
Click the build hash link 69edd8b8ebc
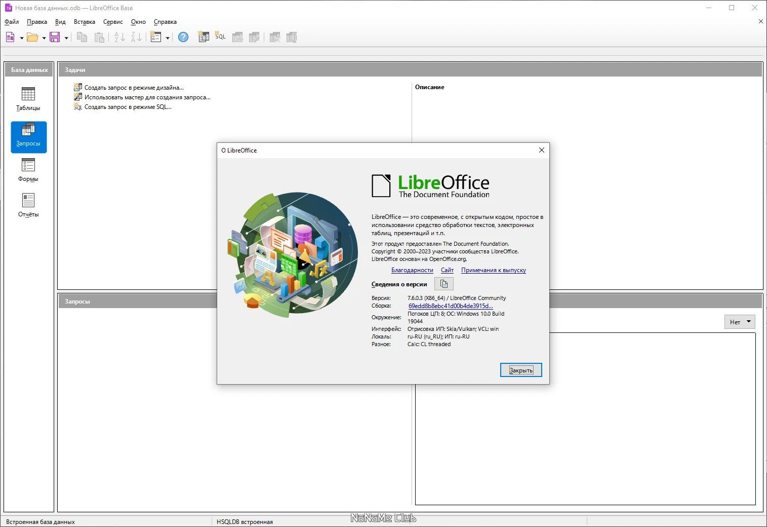tap(451, 306)
